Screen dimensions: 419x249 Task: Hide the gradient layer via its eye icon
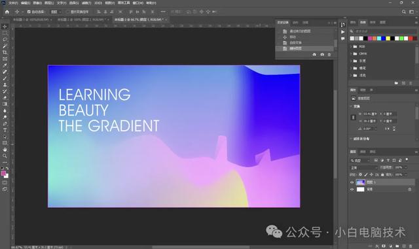[x=352, y=182]
